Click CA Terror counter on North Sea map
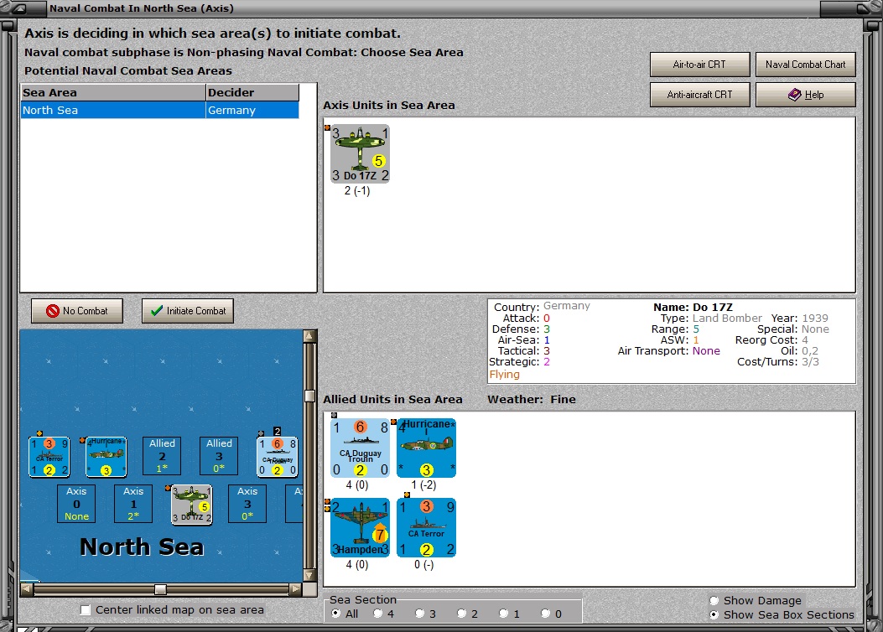The width and height of the screenshot is (883, 632). click(49, 457)
